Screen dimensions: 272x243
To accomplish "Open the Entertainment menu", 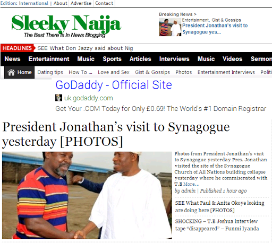I will tap(49, 59).
